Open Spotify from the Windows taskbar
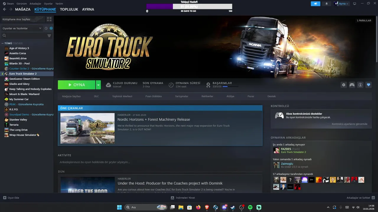The height and width of the screenshot is (212, 378). [250, 207]
